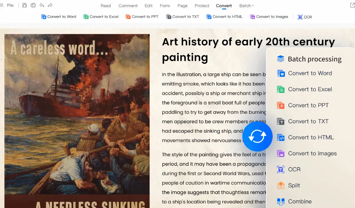Viewport: 355px width, 208px height.
Task: Click Convert to Images in toolbar
Action: click(269, 17)
